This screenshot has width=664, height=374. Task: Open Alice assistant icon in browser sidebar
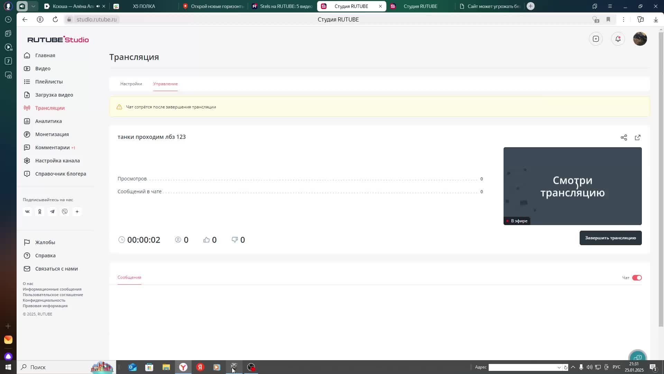coord(8,356)
